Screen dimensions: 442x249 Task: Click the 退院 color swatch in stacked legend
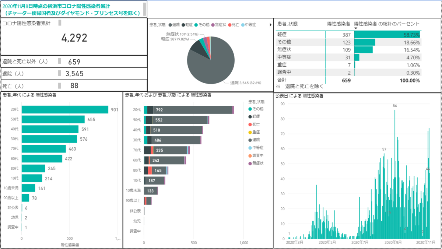[250, 140]
